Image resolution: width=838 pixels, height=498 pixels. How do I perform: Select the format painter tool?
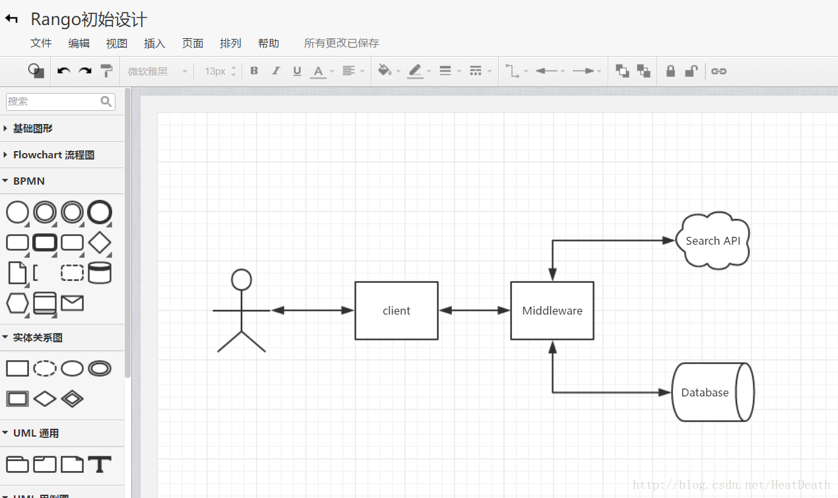[x=106, y=71]
